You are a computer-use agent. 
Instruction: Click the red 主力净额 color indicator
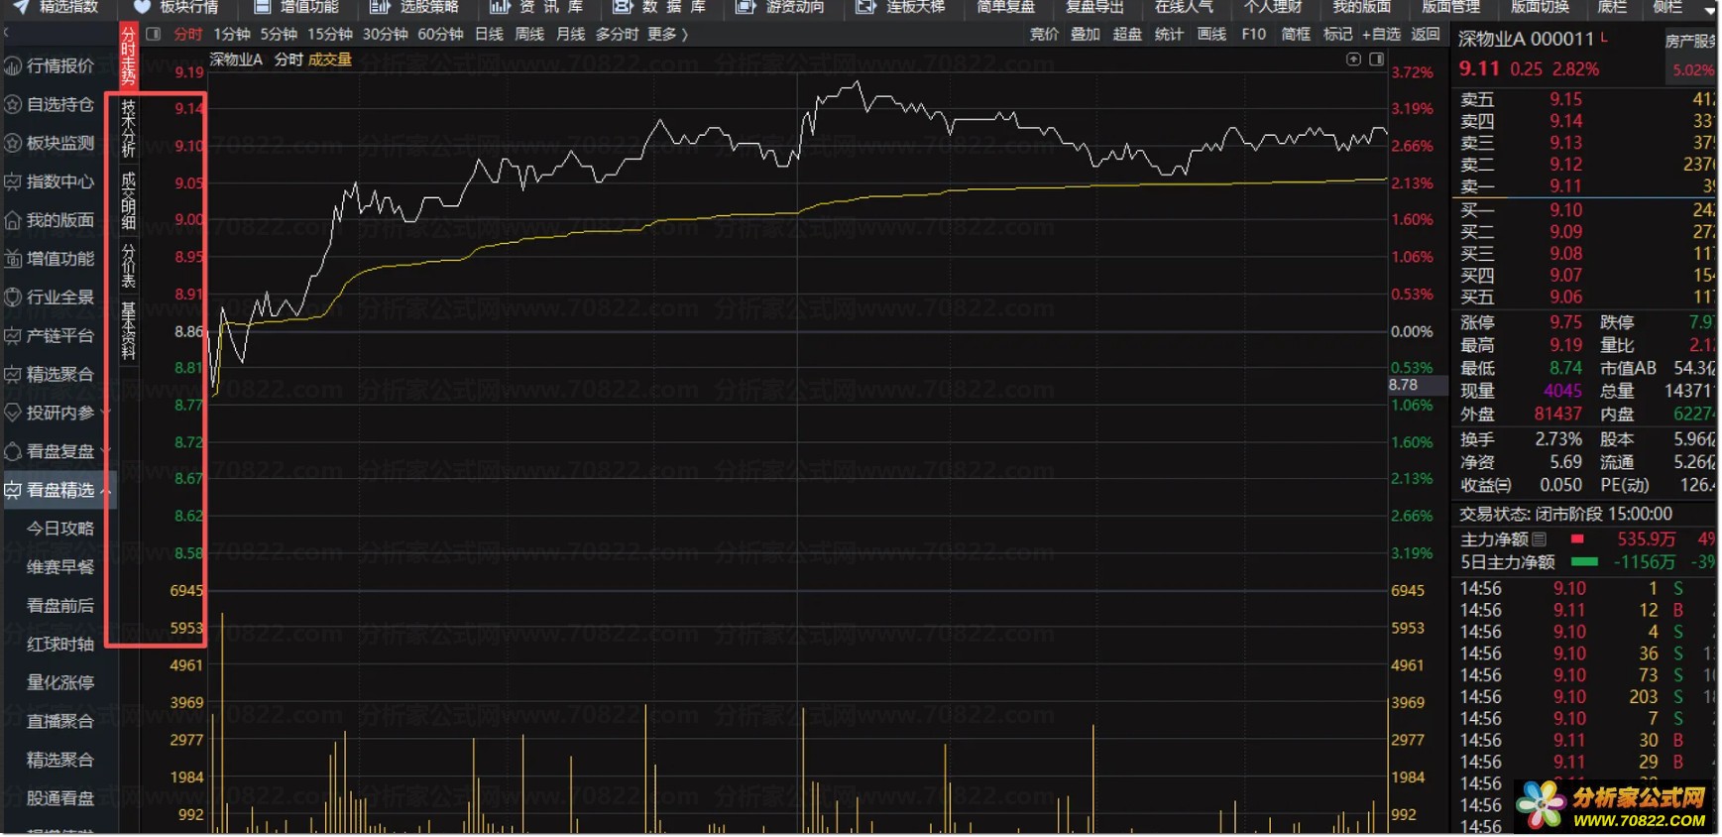(x=1577, y=539)
